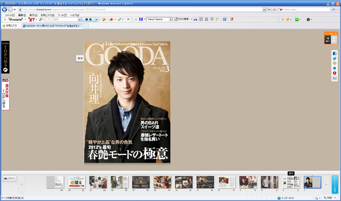This screenshot has height=201, width=341.
Task: Click the red Rakuten R icon
Action: (335, 73)
